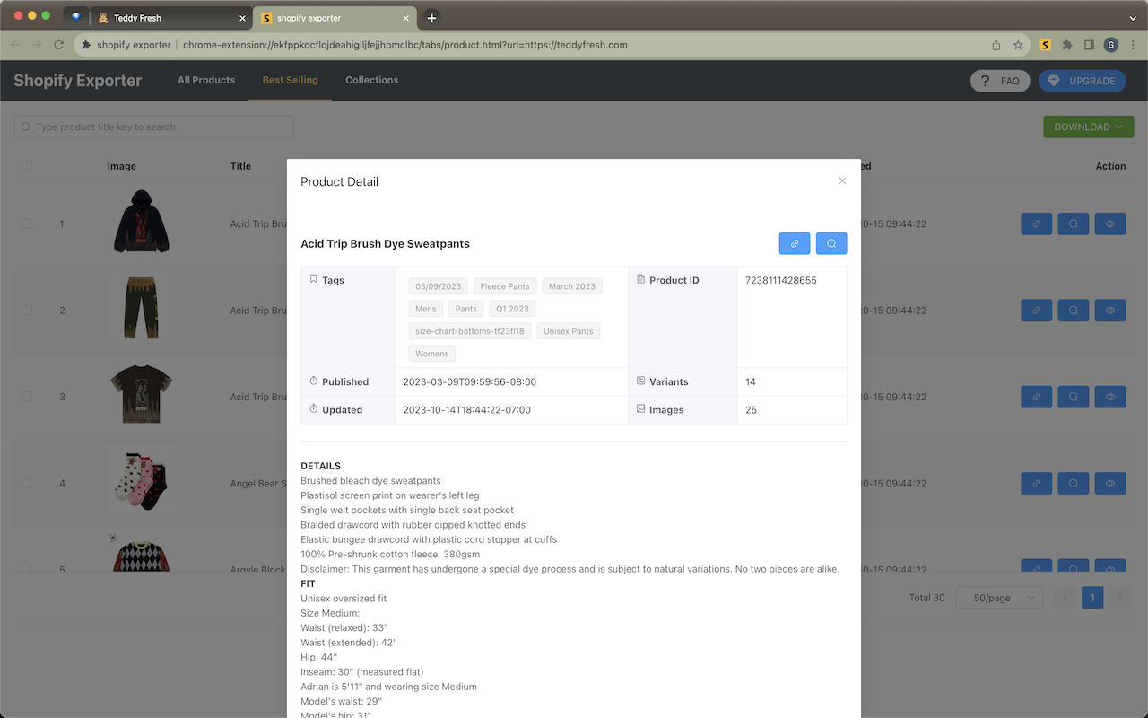Select the shopify exporter browser tab

tap(334, 18)
